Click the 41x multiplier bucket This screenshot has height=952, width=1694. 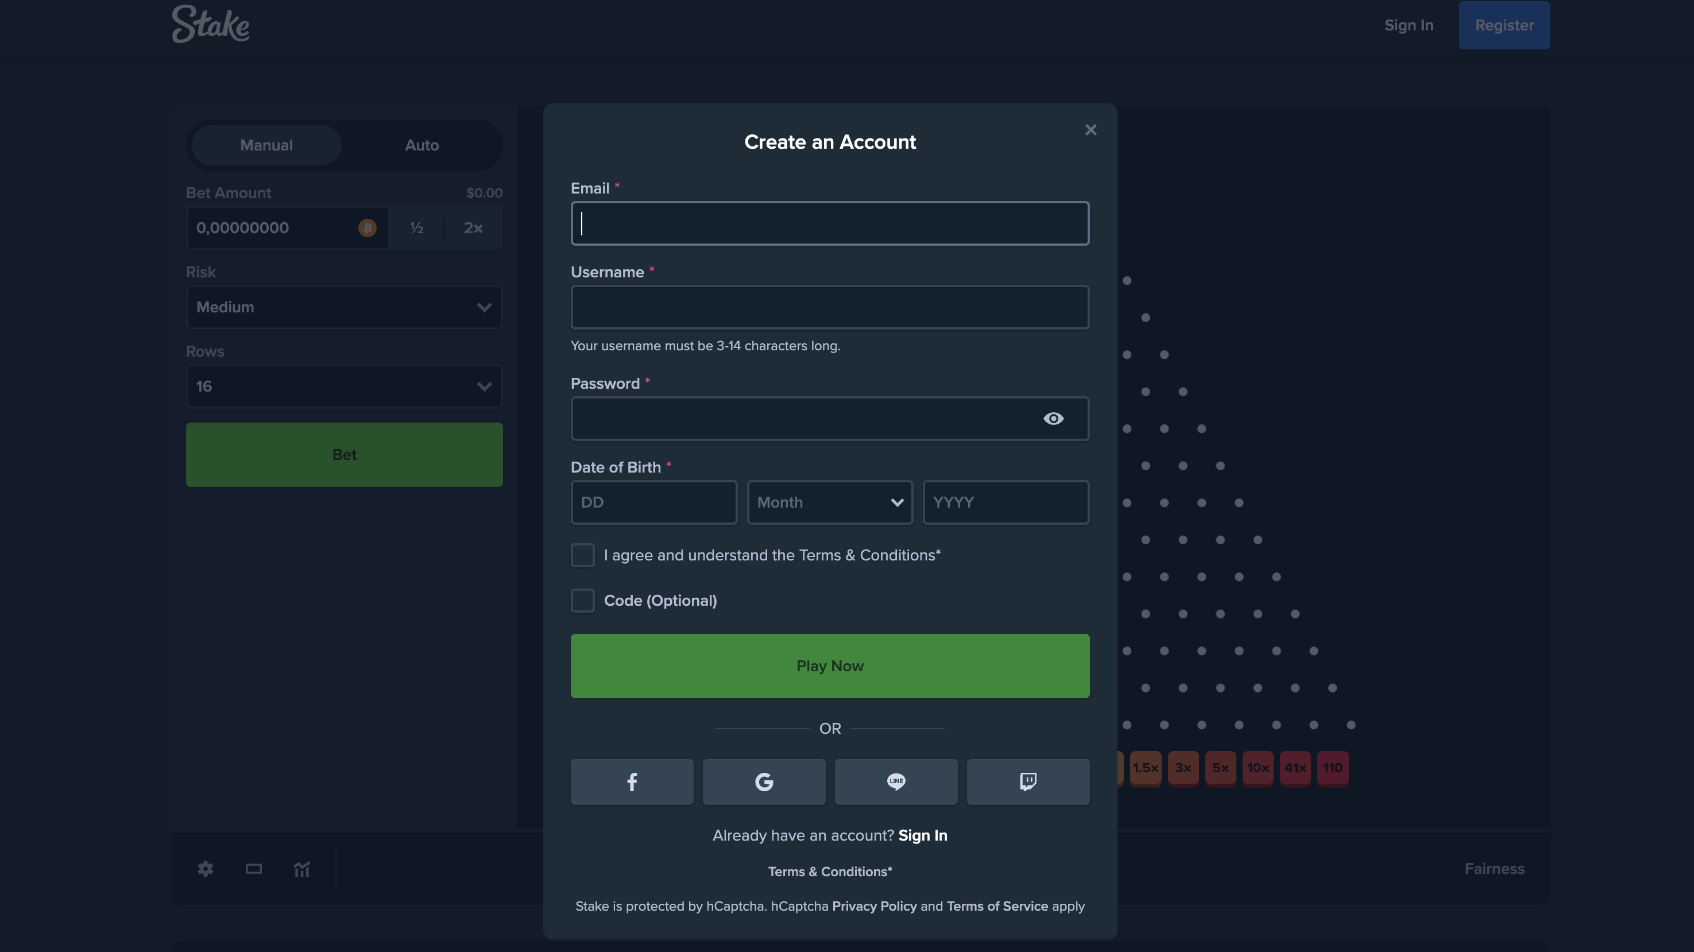point(1295,767)
